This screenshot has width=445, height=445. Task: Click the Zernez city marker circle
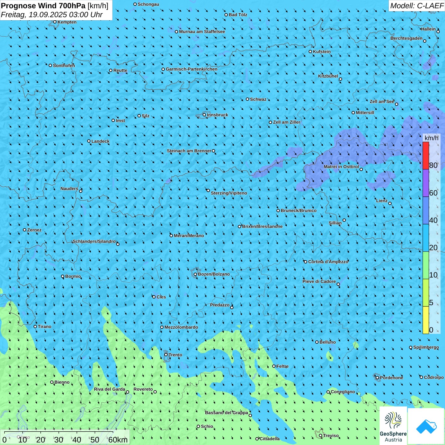pos(24,230)
